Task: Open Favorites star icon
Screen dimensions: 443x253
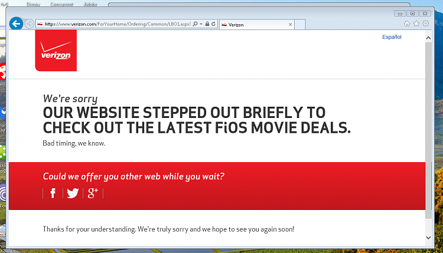Action: click(416, 24)
